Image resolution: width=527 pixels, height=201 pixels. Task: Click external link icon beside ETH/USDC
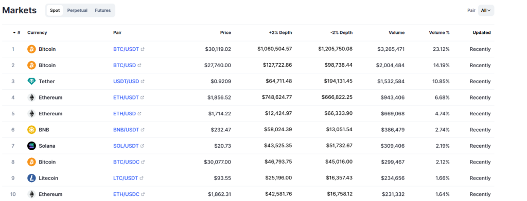(x=143, y=194)
